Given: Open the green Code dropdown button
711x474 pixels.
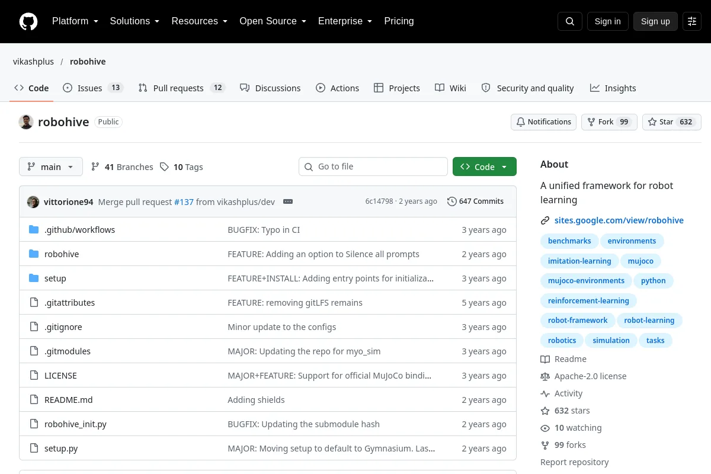Looking at the screenshot, I should [x=485, y=167].
